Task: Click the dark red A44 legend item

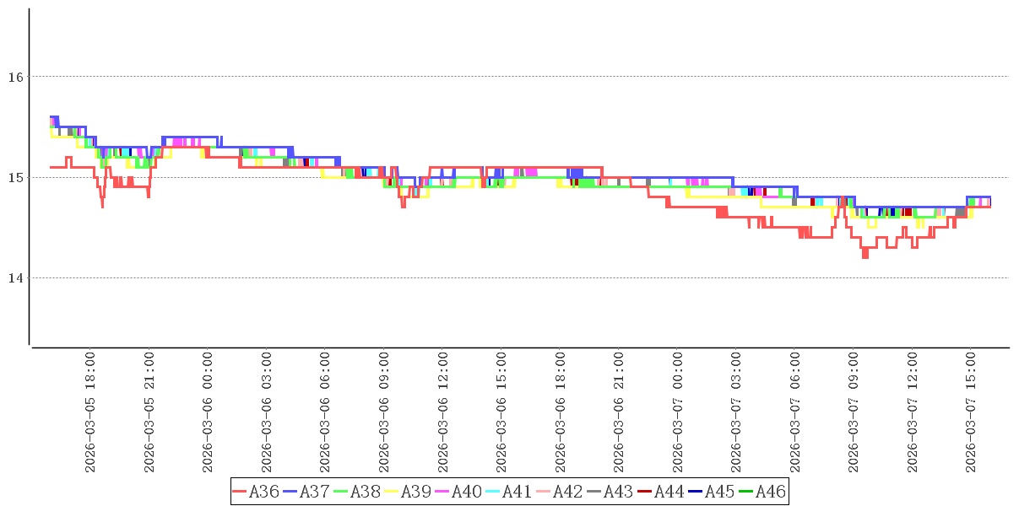Action: [x=661, y=492]
